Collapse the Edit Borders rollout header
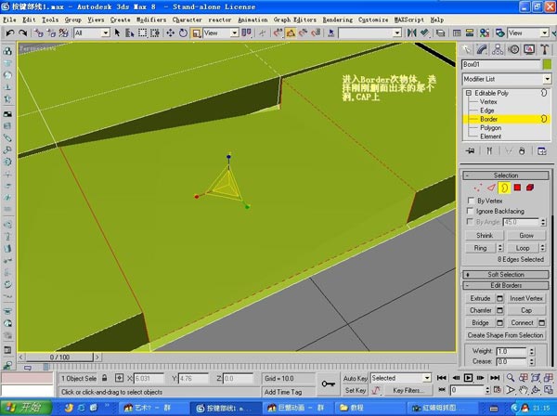557x416 pixels. pyautogui.click(x=506, y=285)
